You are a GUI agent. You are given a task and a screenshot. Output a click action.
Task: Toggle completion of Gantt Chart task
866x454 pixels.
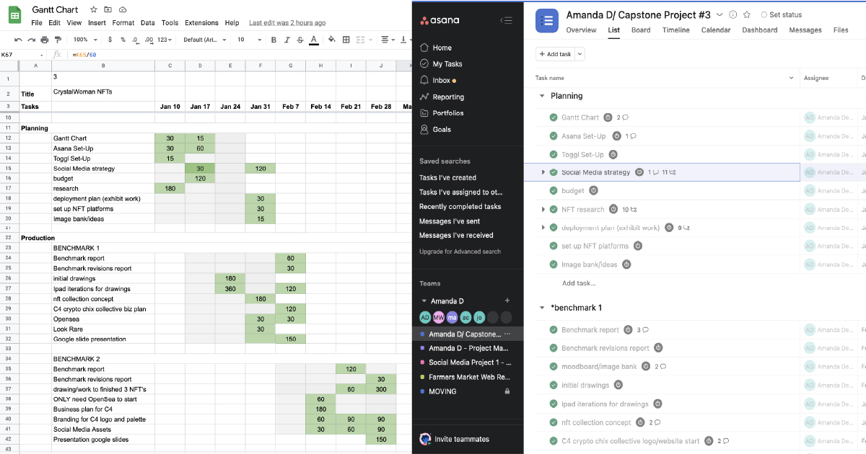(x=554, y=117)
